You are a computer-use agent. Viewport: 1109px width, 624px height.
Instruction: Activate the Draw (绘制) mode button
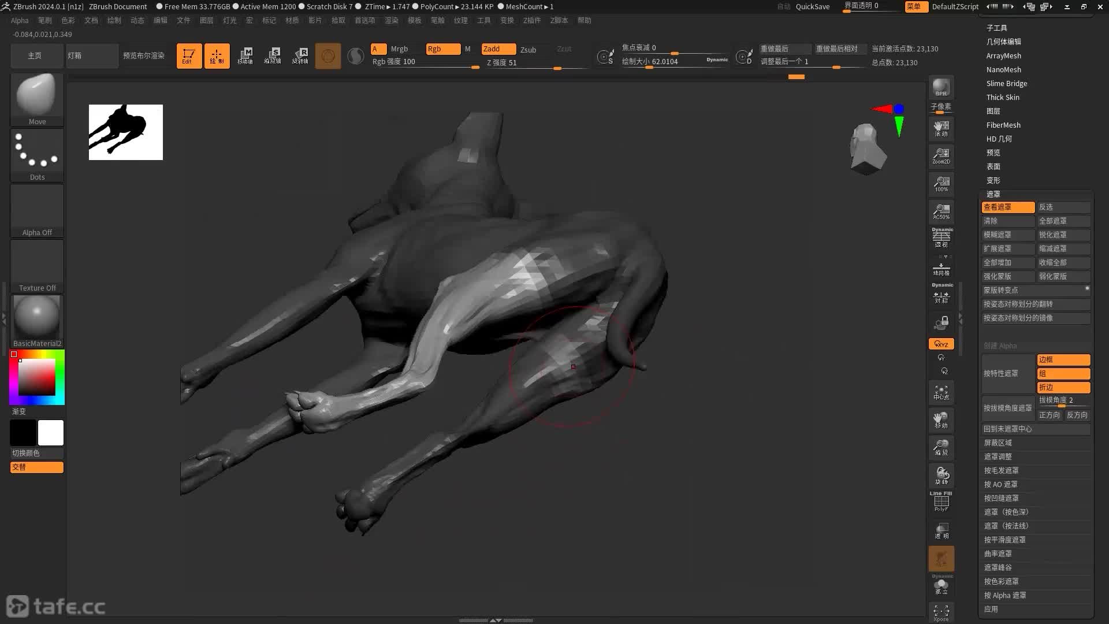point(217,56)
